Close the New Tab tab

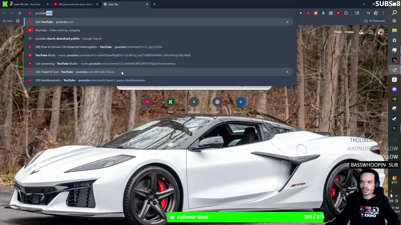pyautogui.click(x=147, y=4)
